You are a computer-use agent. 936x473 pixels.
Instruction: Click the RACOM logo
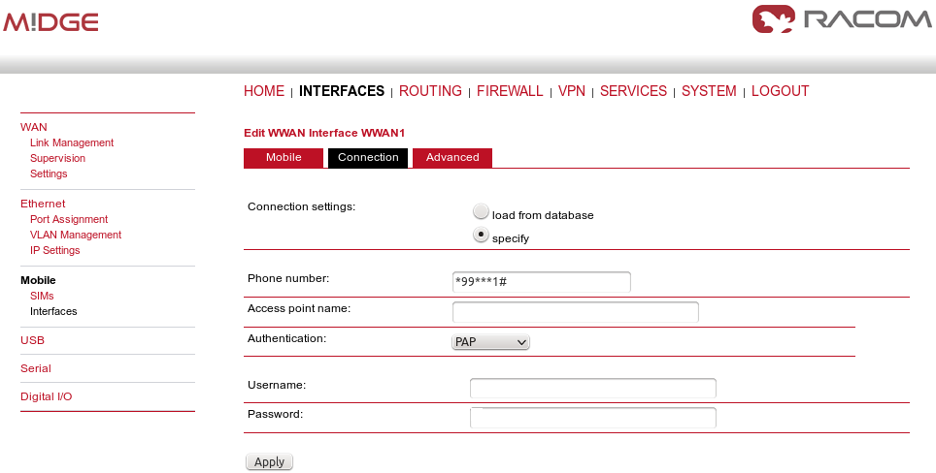(842, 19)
